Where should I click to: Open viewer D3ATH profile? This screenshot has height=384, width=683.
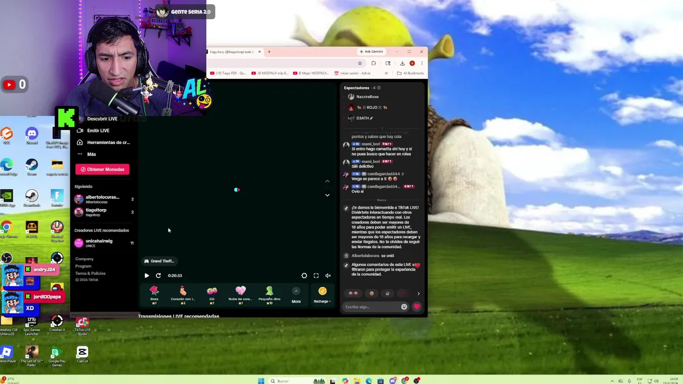point(360,118)
